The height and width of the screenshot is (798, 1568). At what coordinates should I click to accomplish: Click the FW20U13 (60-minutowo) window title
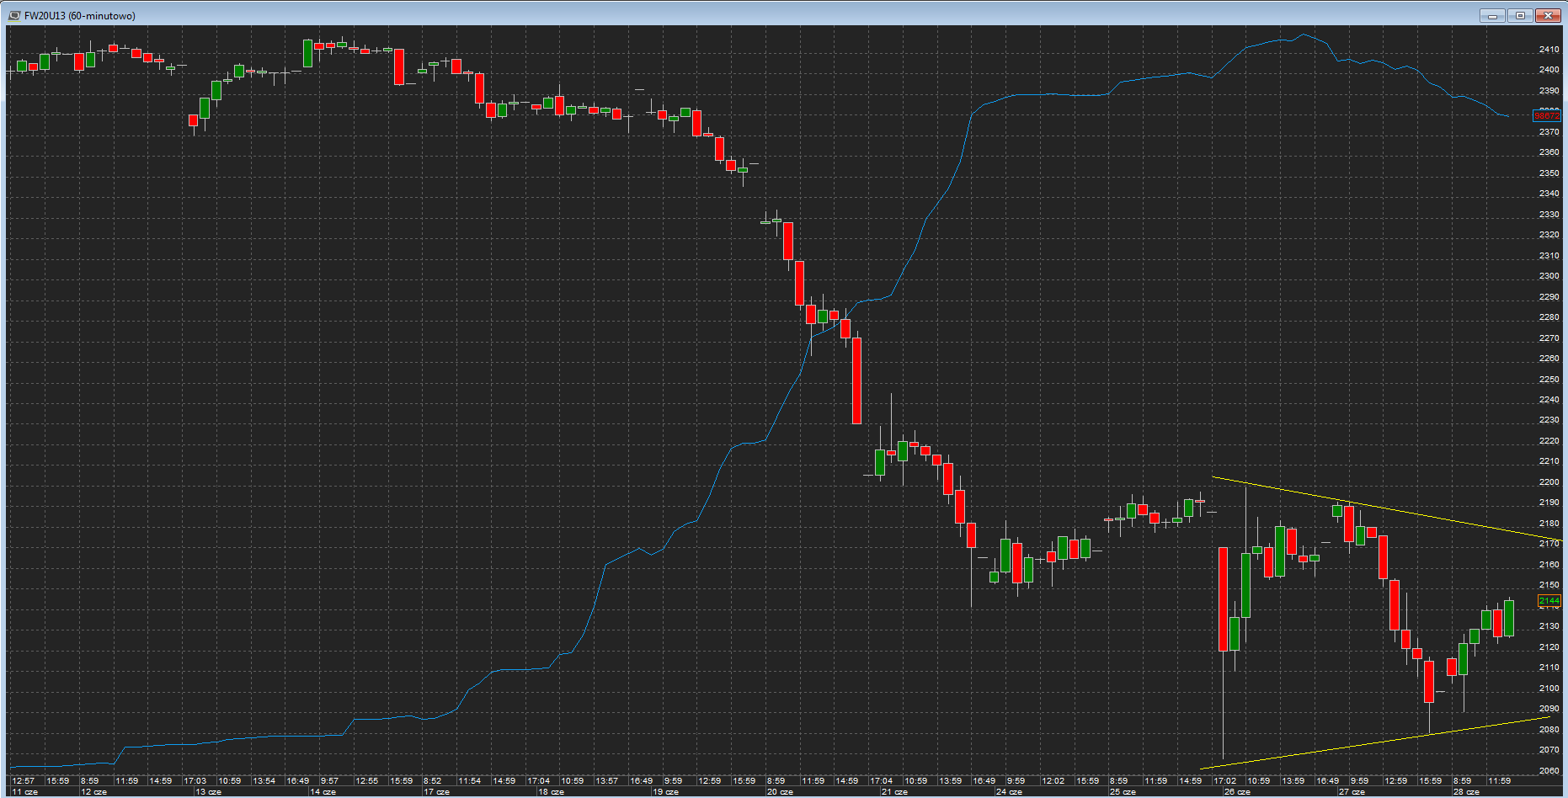click(80, 16)
